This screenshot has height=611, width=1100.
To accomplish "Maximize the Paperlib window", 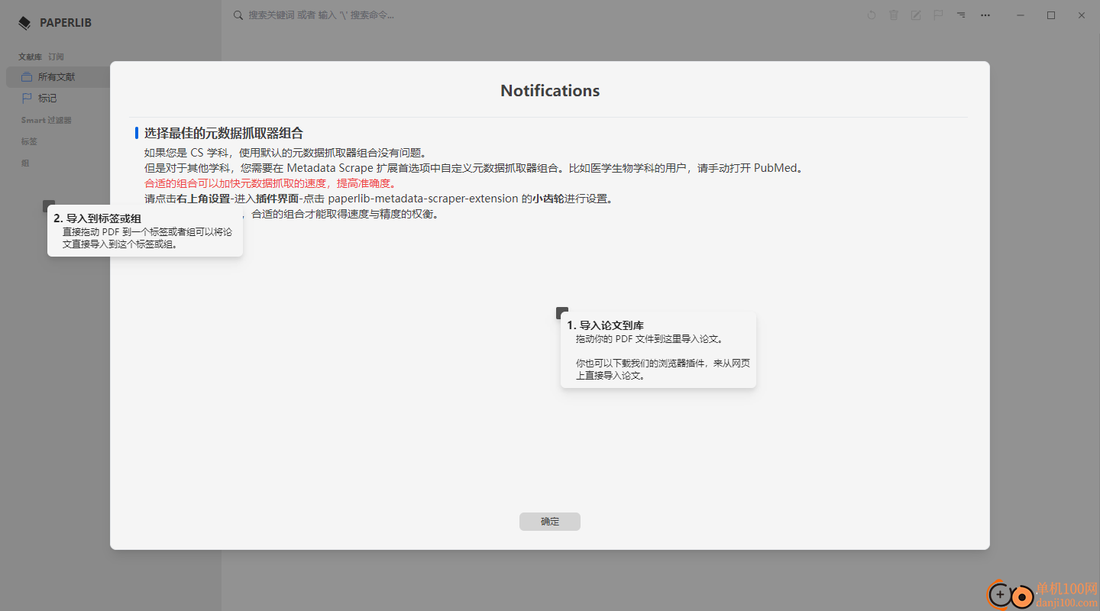I will tap(1051, 15).
